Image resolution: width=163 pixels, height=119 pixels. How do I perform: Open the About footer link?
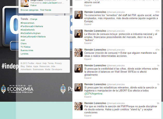tap(39, 63)
